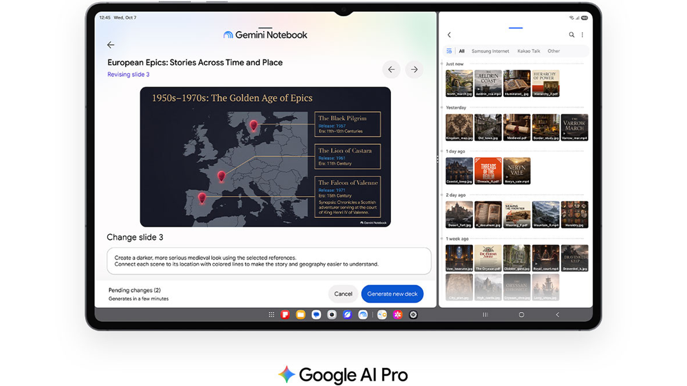Select the slide 3 preview image
The width and height of the screenshot is (687, 386).
pyautogui.click(x=265, y=157)
